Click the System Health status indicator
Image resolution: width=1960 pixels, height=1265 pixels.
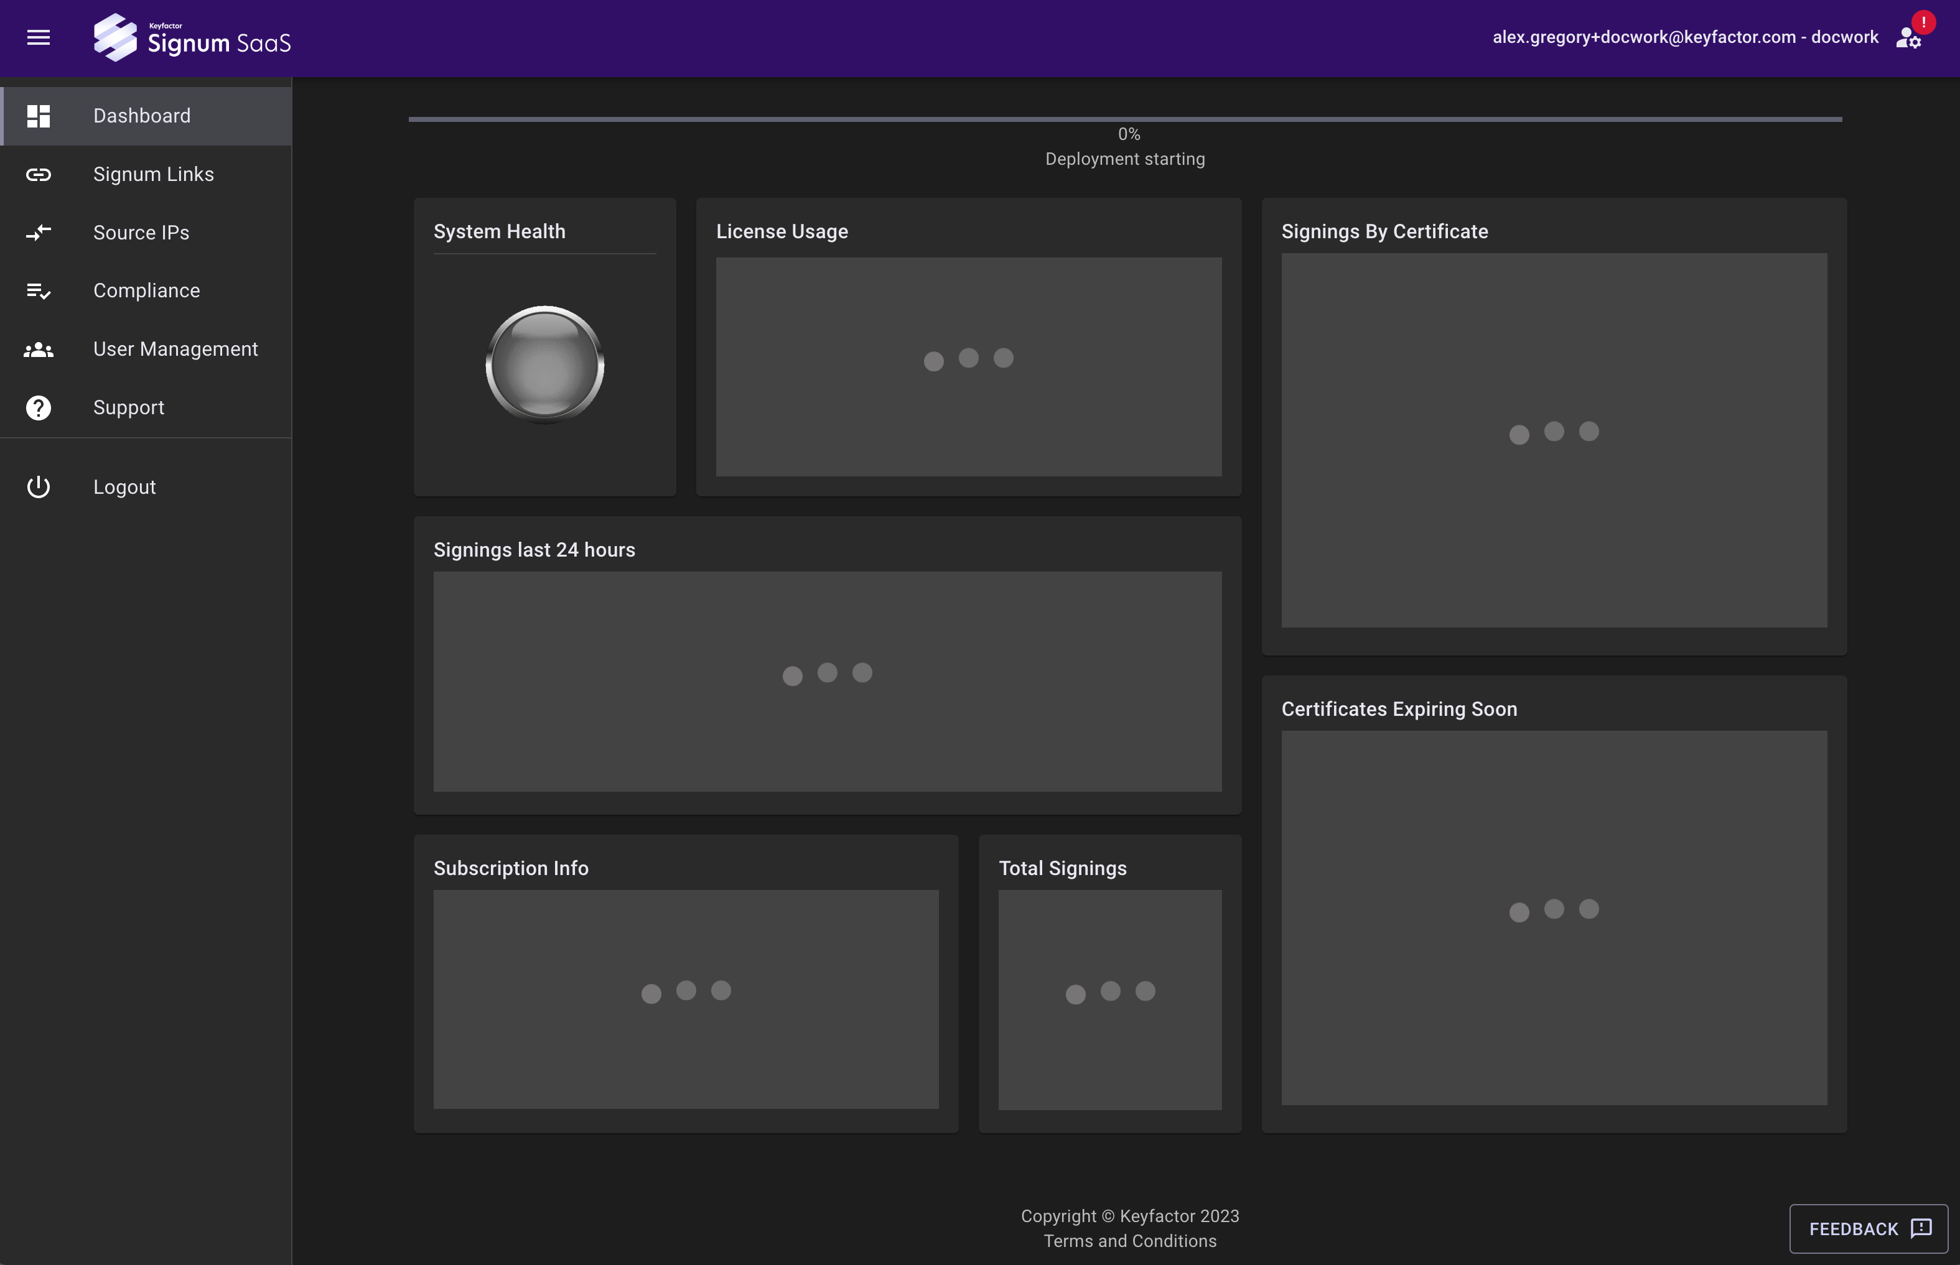[545, 364]
